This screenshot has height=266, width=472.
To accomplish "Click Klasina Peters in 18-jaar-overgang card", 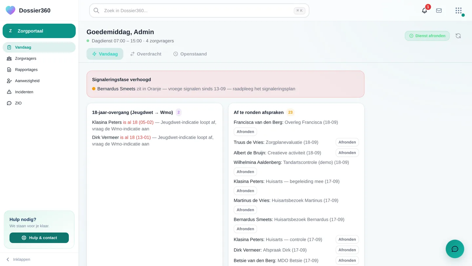I will point(107,122).
